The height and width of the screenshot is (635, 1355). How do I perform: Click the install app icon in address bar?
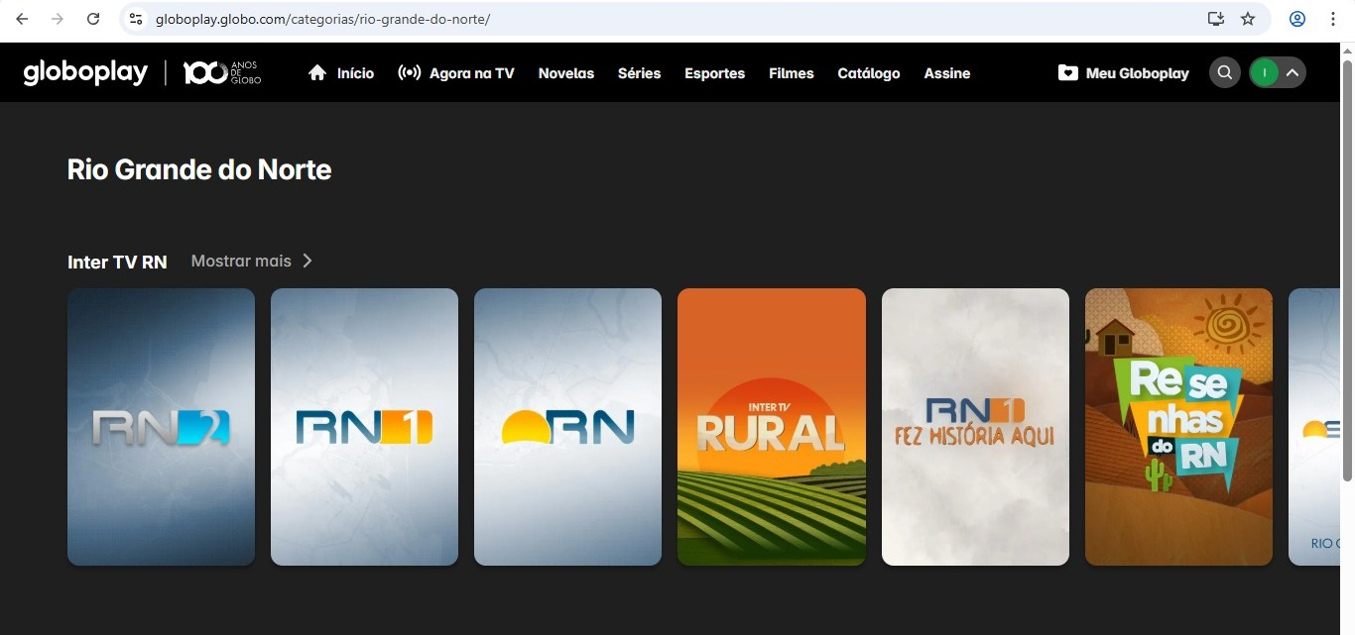click(1215, 19)
